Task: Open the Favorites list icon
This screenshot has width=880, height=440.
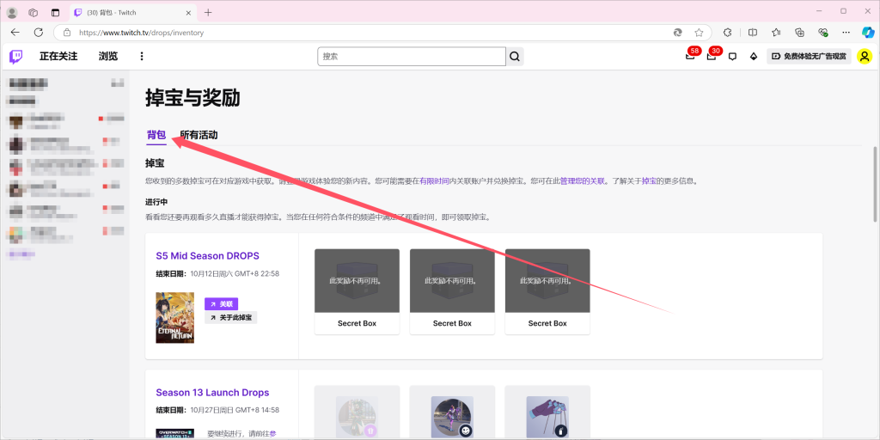Action: tap(776, 33)
